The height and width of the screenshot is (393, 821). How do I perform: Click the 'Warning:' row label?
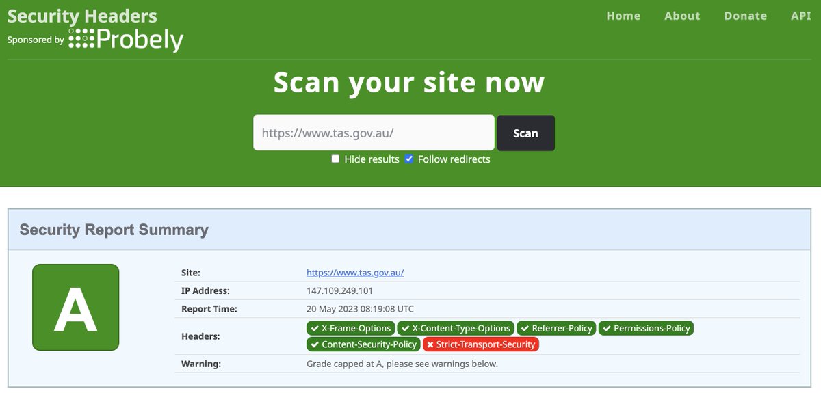coord(201,364)
